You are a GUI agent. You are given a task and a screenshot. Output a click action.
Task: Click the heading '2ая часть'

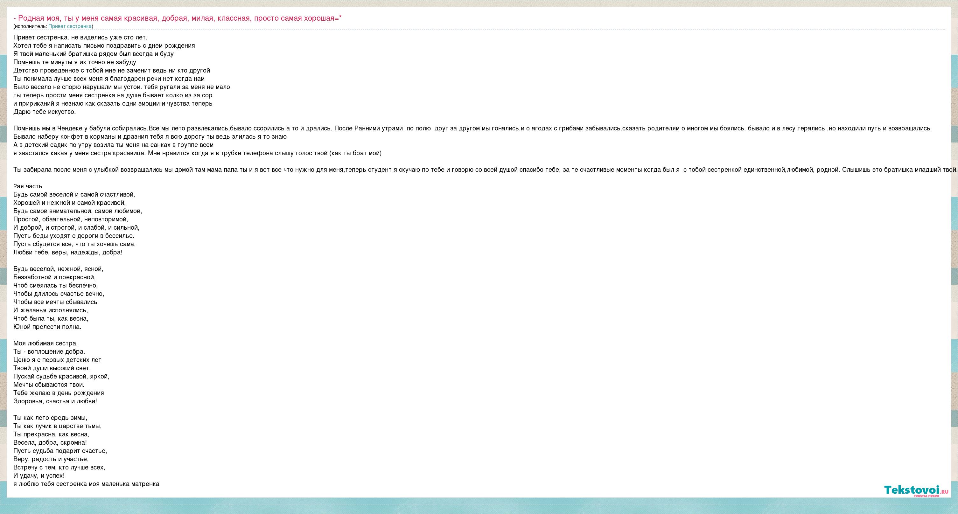click(28, 186)
